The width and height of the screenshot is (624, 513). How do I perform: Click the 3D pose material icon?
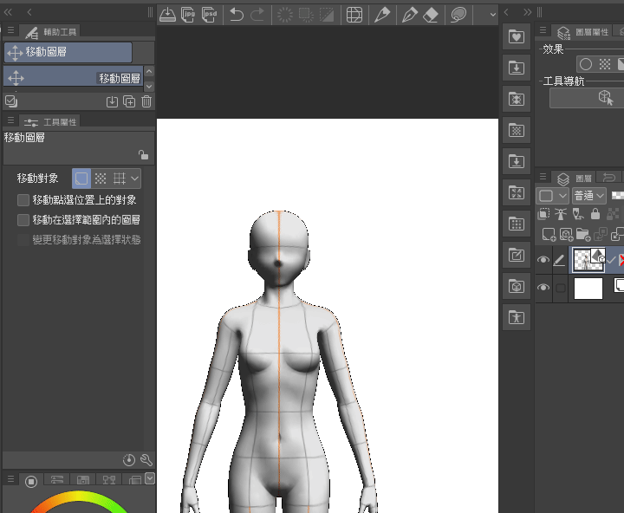(x=517, y=317)
